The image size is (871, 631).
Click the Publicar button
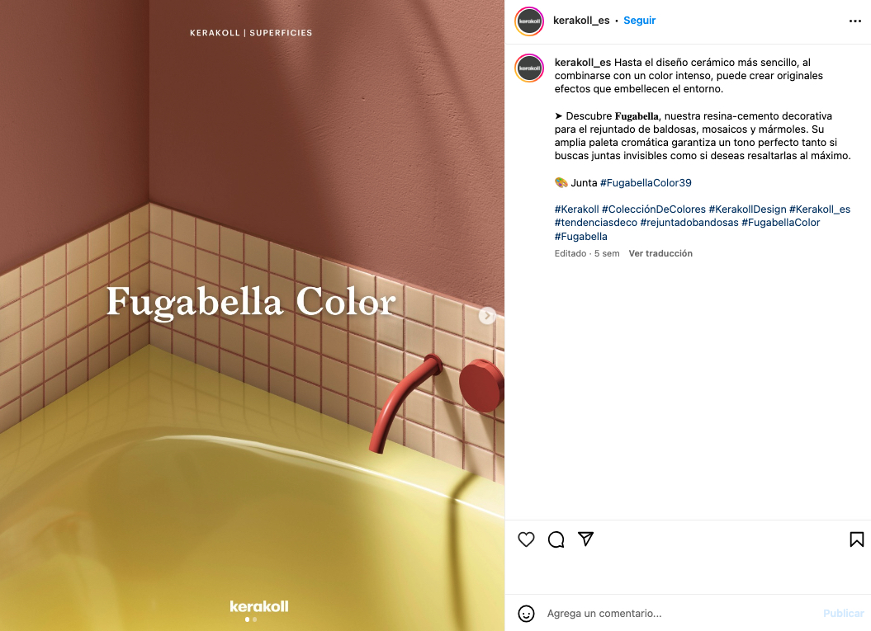[843, 613]
